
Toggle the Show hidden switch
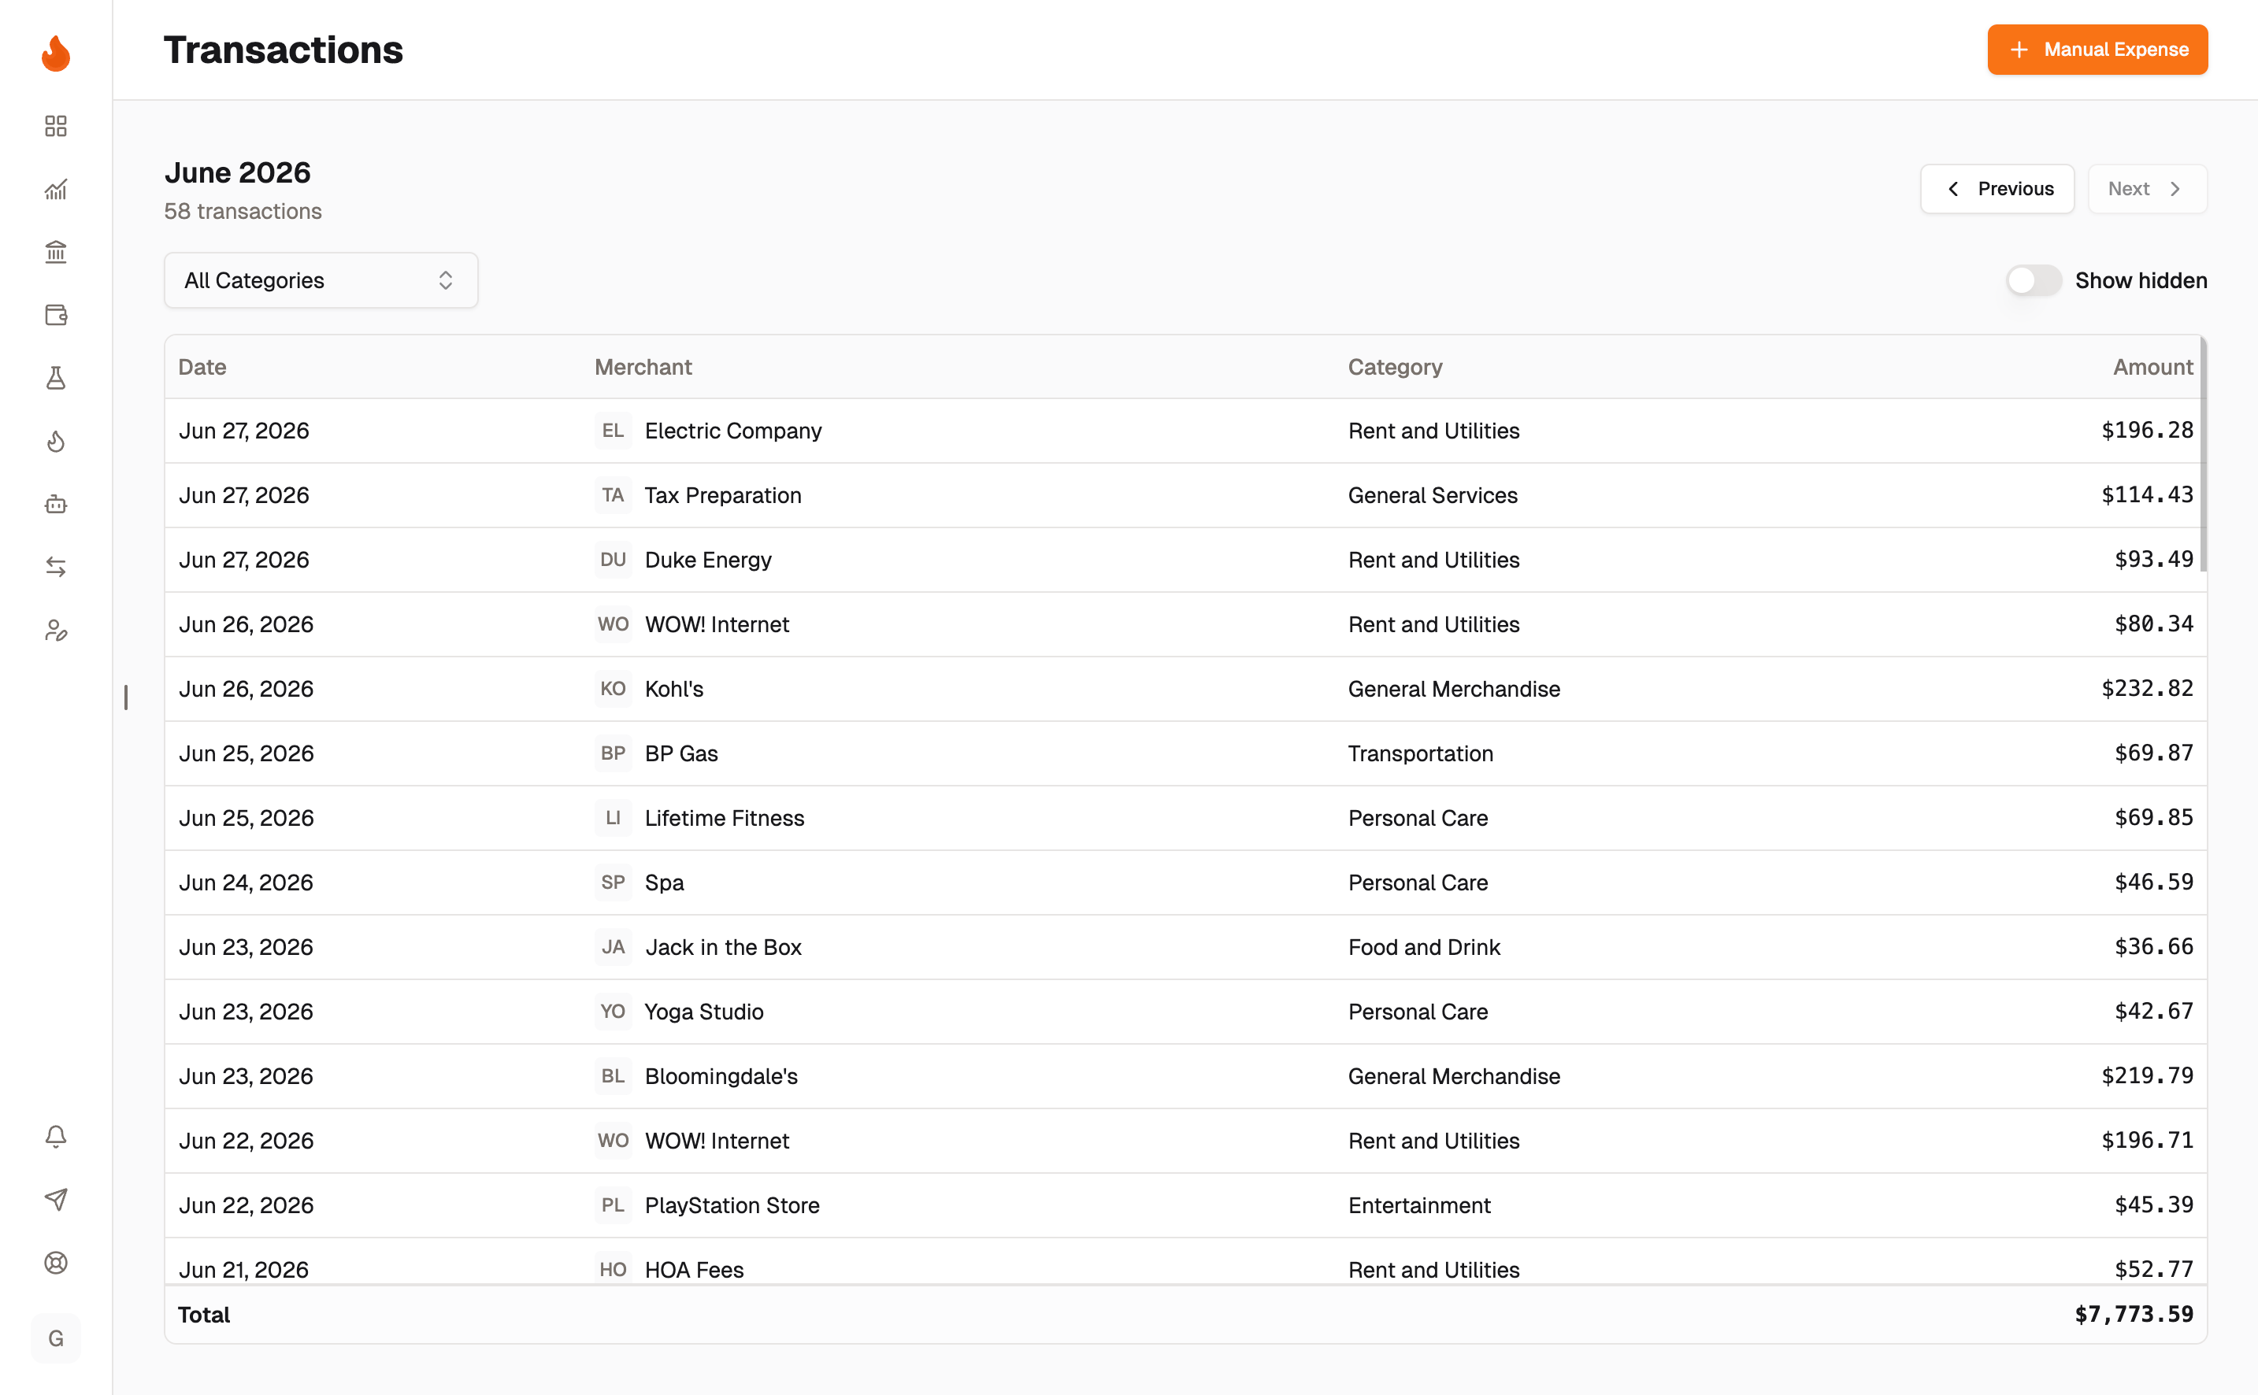2033,280
